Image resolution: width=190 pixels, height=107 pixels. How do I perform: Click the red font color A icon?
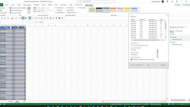click(12, 18)
